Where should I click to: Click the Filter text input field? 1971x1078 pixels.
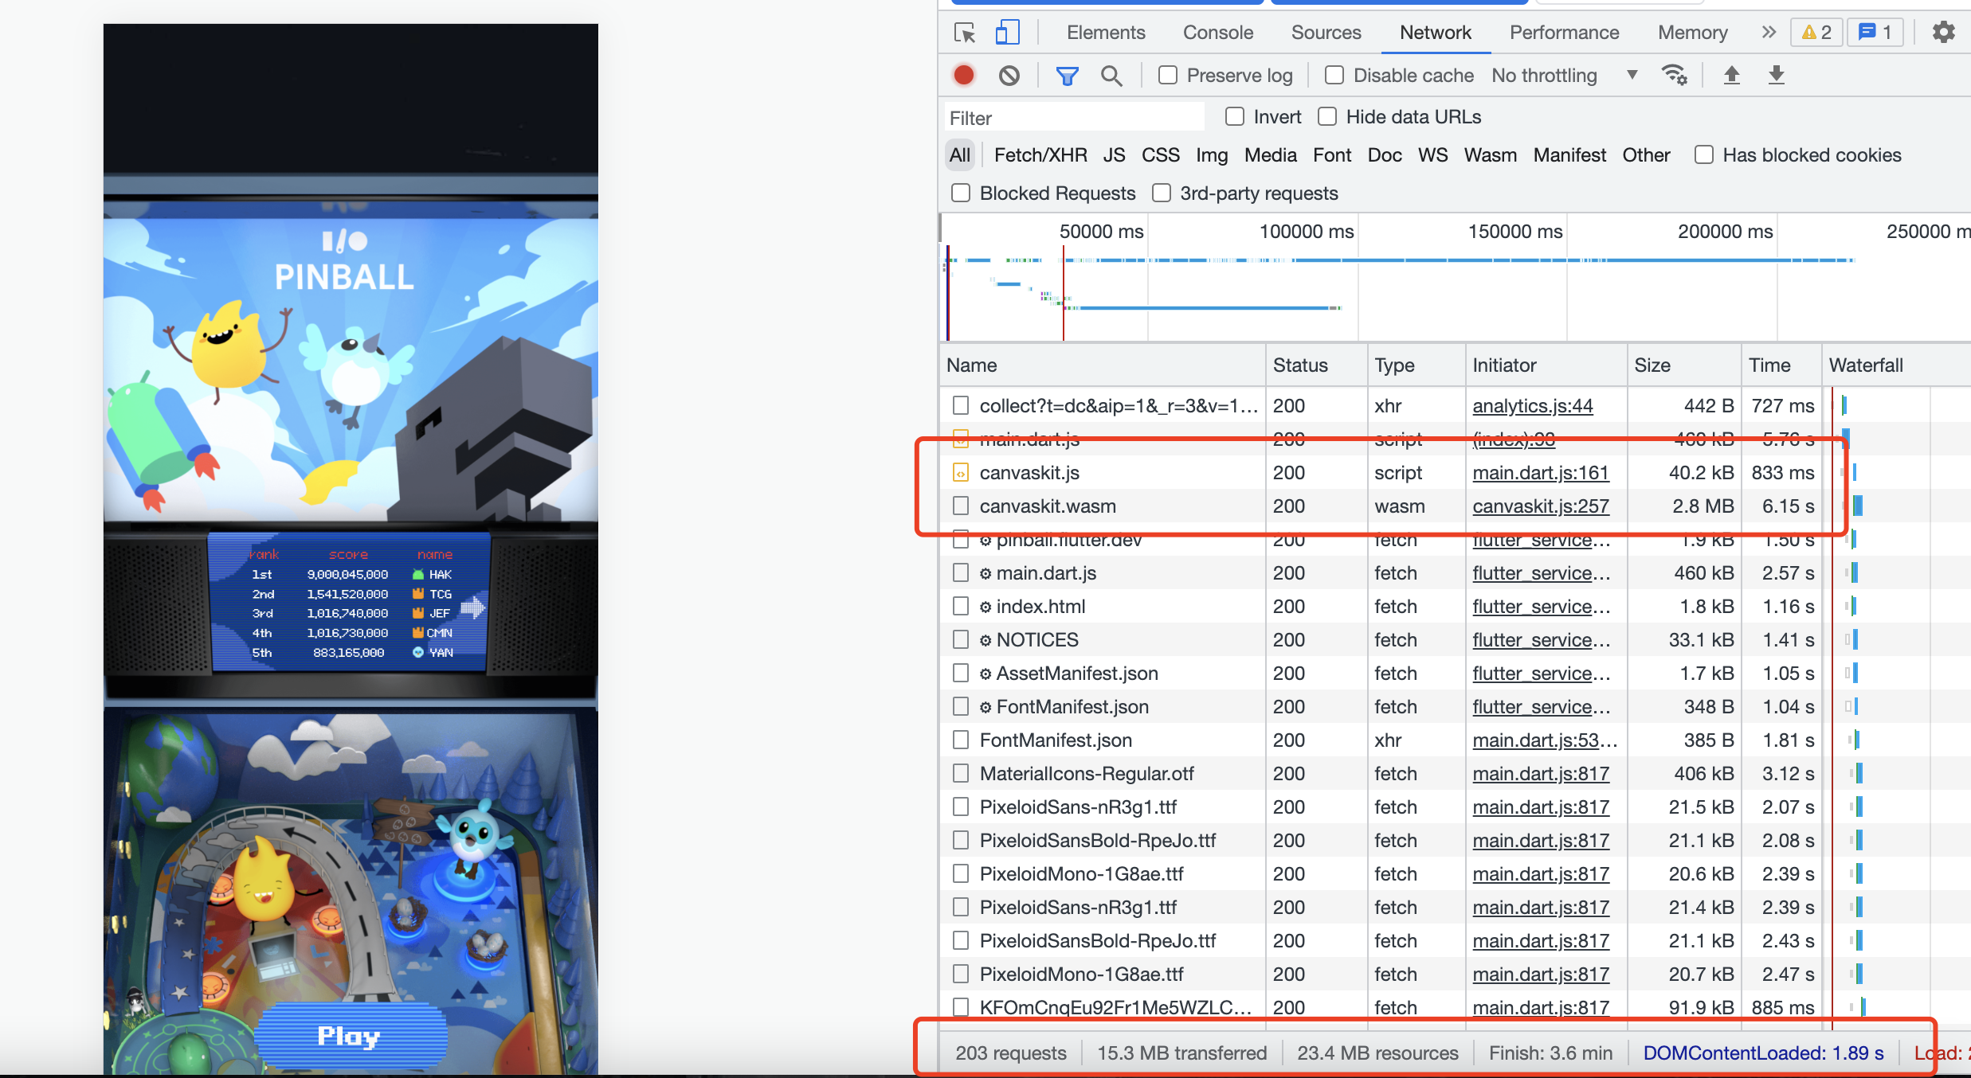tap(1074, 118)
